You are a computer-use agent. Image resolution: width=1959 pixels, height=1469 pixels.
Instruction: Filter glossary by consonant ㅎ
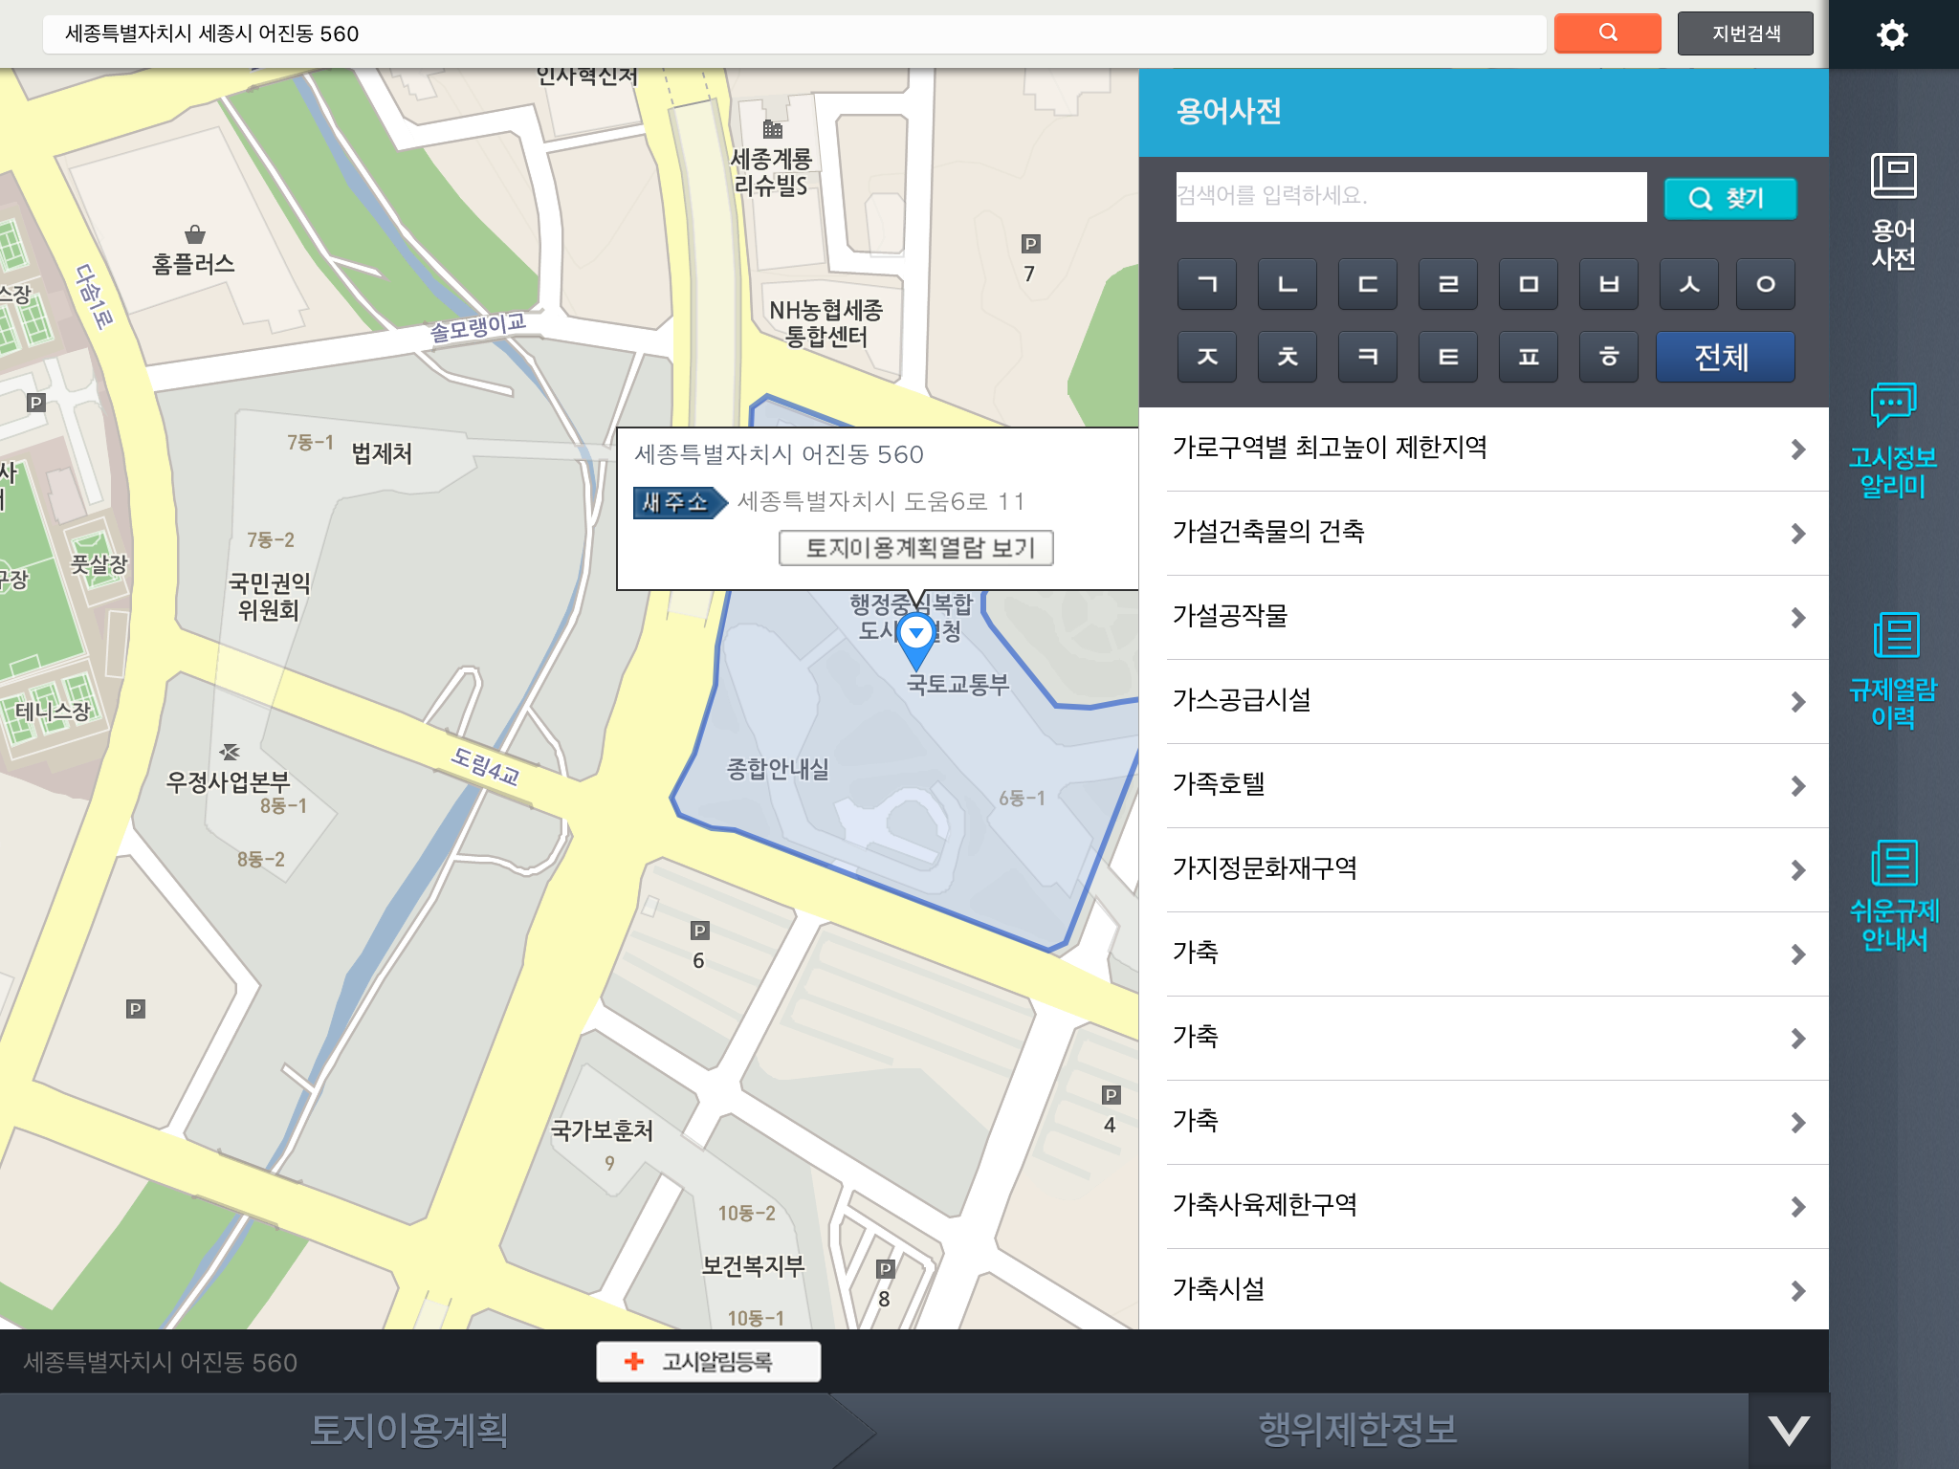[1609, 357]
